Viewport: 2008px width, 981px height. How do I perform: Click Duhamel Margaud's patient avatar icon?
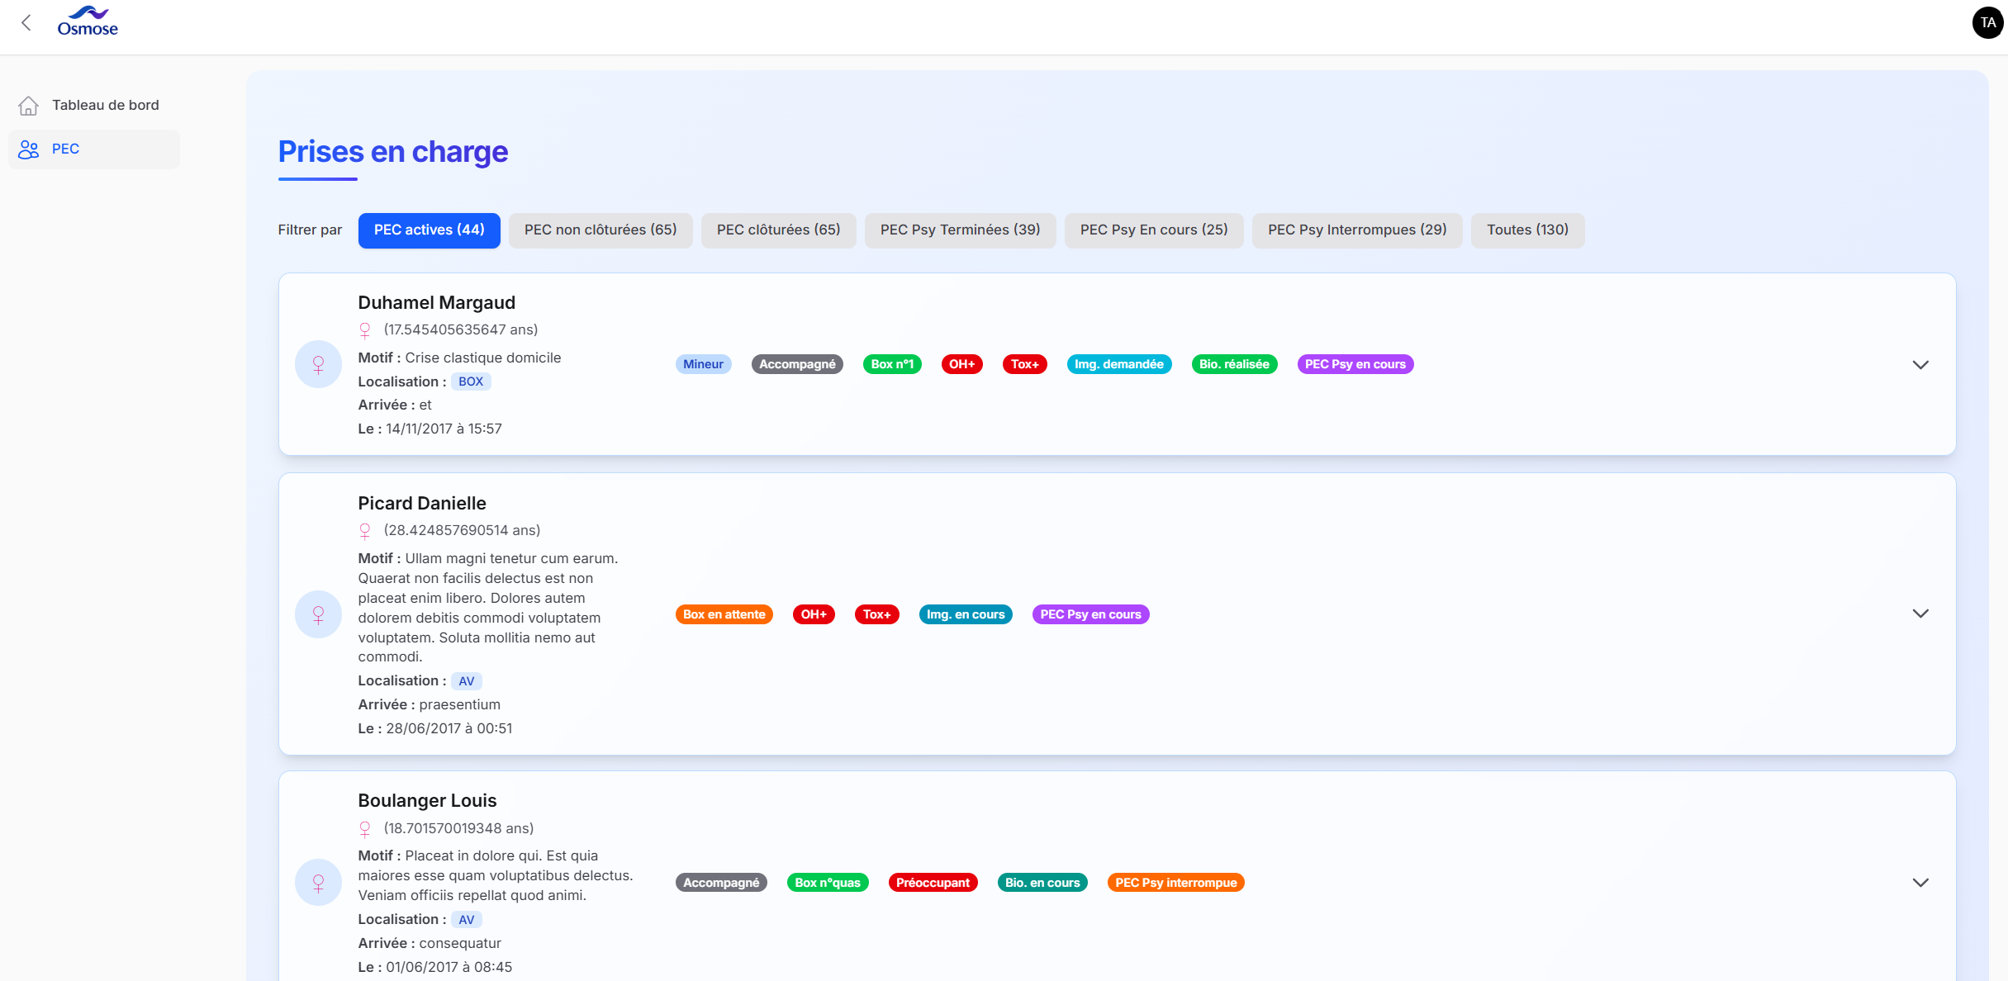(x=318, y=363)
